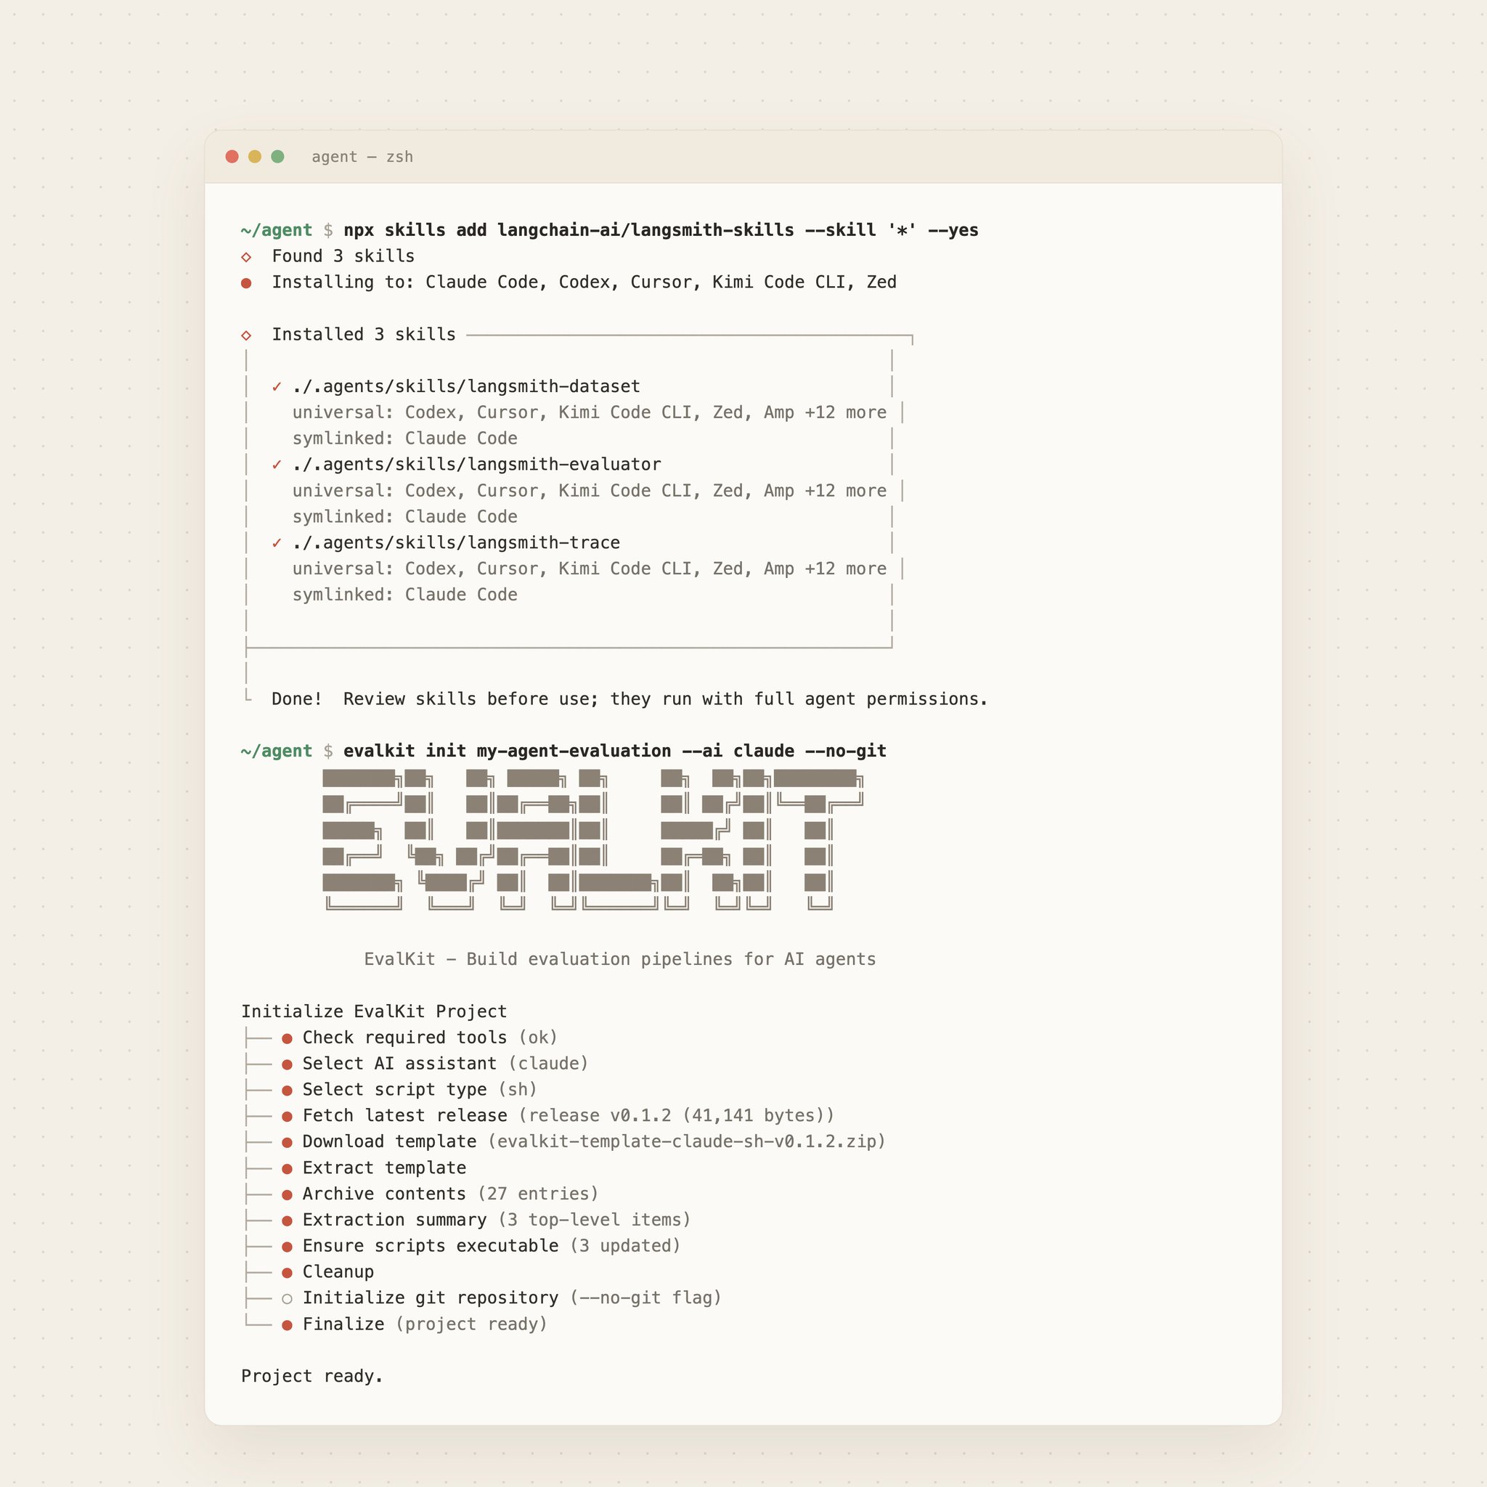Click the 'Ensure scripts executable (3 updated)' step
This screenshot has width=1487, height=1487.
(492, 1246)
